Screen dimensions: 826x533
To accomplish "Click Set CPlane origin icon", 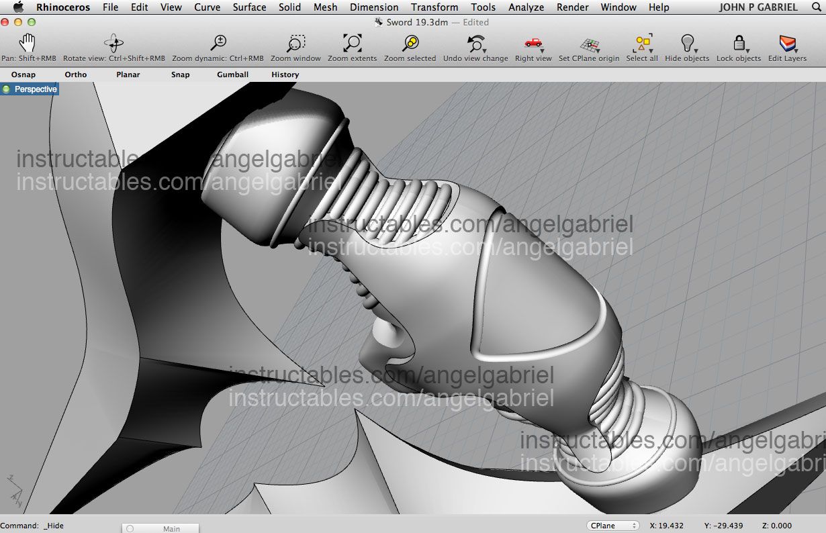I will [x=589, y=44].
